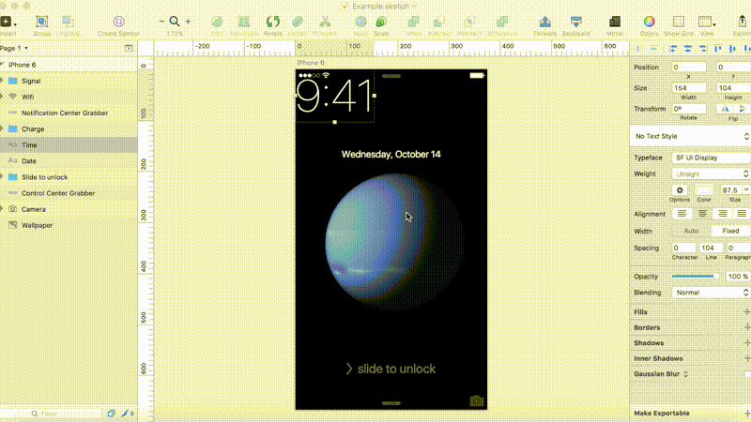The image size is (751, 422).
Task: Open text Options gear button
Action: tap(680, 190)
